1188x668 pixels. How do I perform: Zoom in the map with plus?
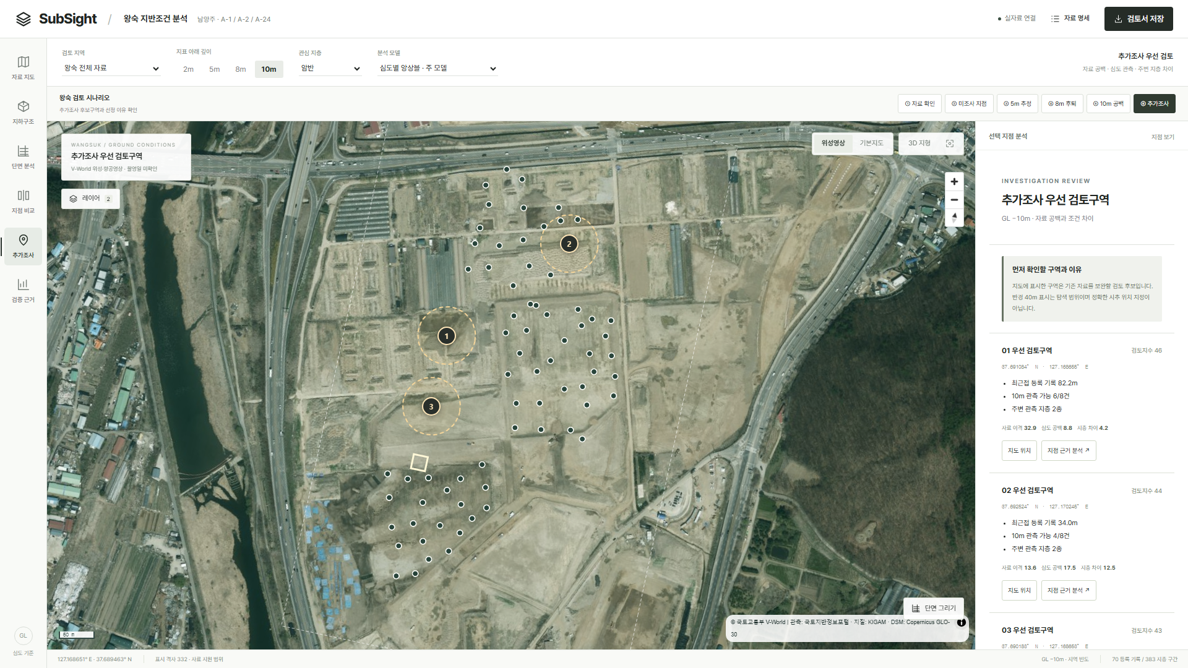[x=954, y=182]
